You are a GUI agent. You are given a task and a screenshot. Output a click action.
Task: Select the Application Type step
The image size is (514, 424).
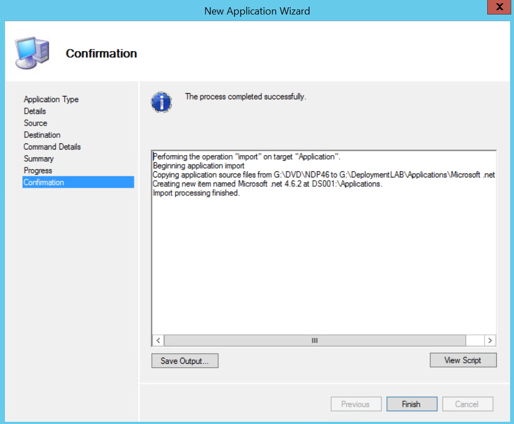tap(51, 99)
